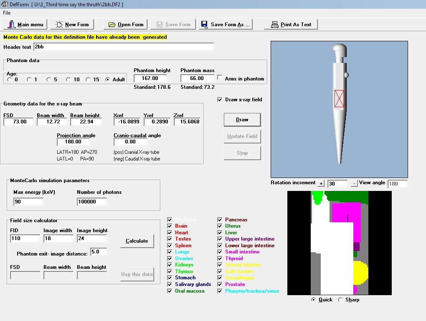Decrease rotation with minus button

pos(354,183)
